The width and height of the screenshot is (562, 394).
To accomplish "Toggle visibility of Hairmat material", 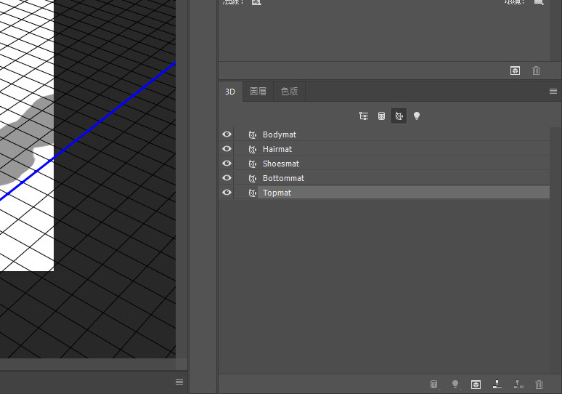I will click(227, 149).
